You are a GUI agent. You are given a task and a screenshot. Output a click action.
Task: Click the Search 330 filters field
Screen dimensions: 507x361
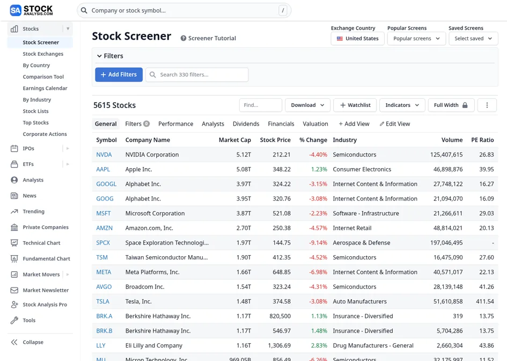tap(197, 75)
